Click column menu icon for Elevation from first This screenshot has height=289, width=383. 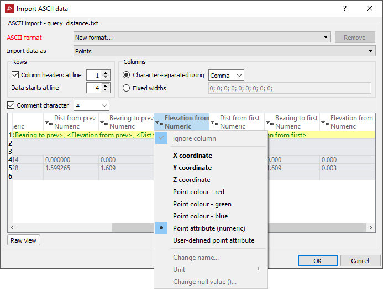[x=324, y=122]
